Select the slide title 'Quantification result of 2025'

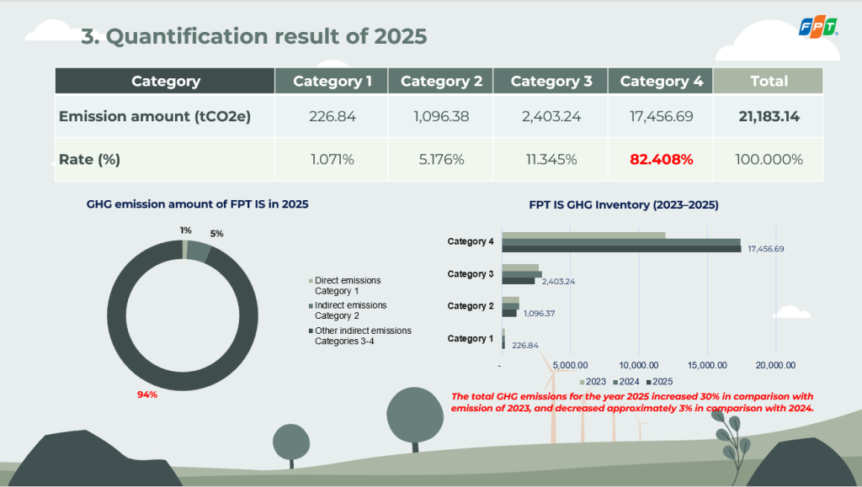click(266, 36)
